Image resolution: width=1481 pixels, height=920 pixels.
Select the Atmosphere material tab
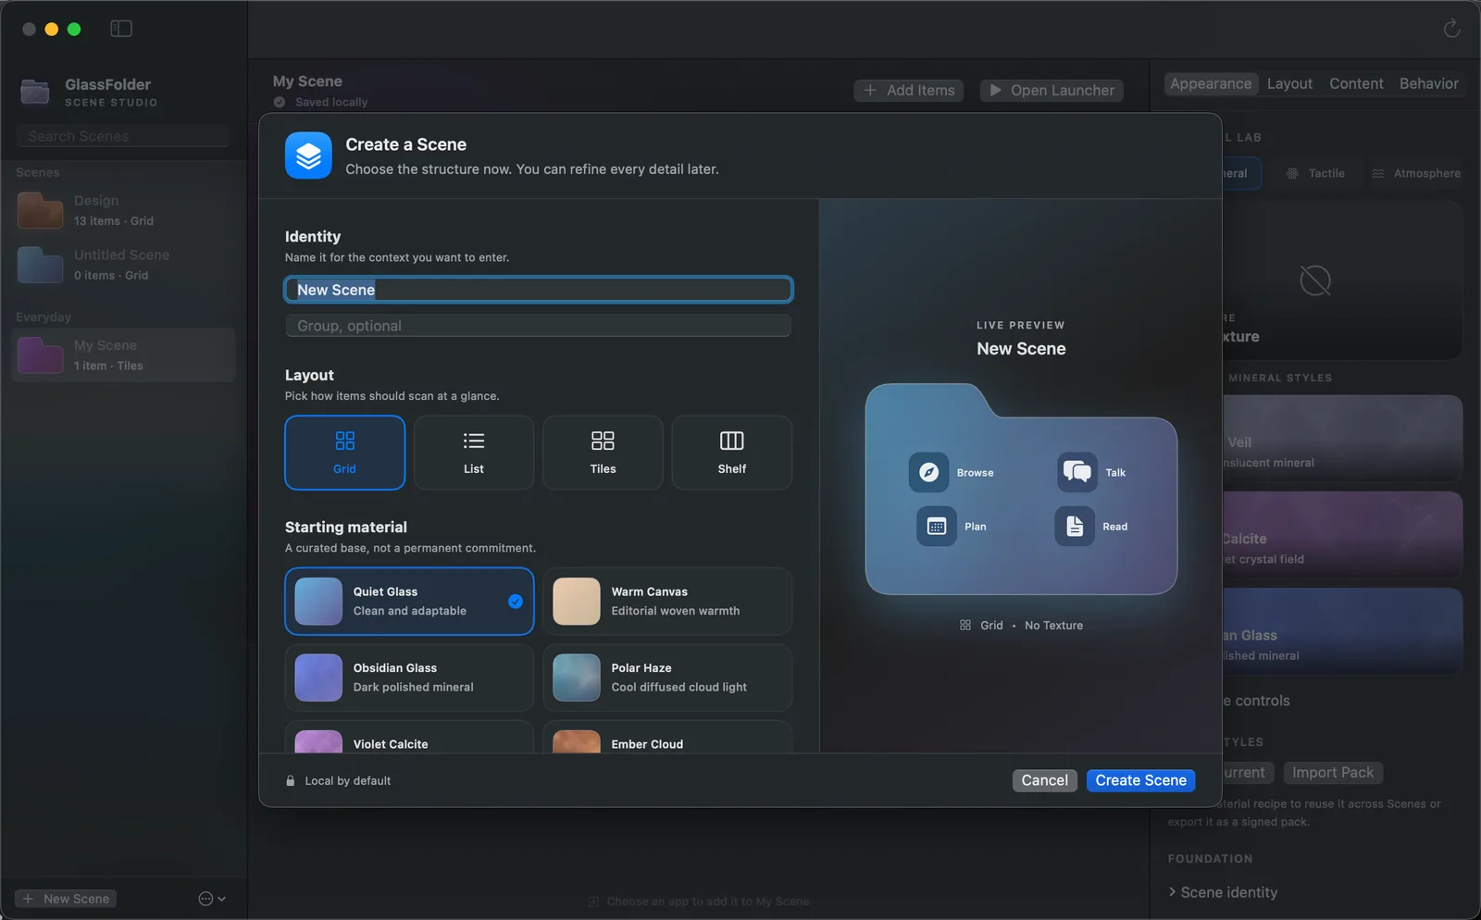pyautogui.click(x=1415, y=173)
